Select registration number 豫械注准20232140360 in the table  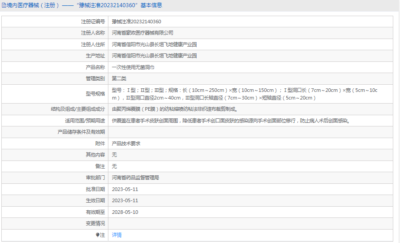[x=137, y=22]
